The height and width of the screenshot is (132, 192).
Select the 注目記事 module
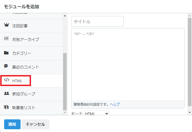coord(31,26)
